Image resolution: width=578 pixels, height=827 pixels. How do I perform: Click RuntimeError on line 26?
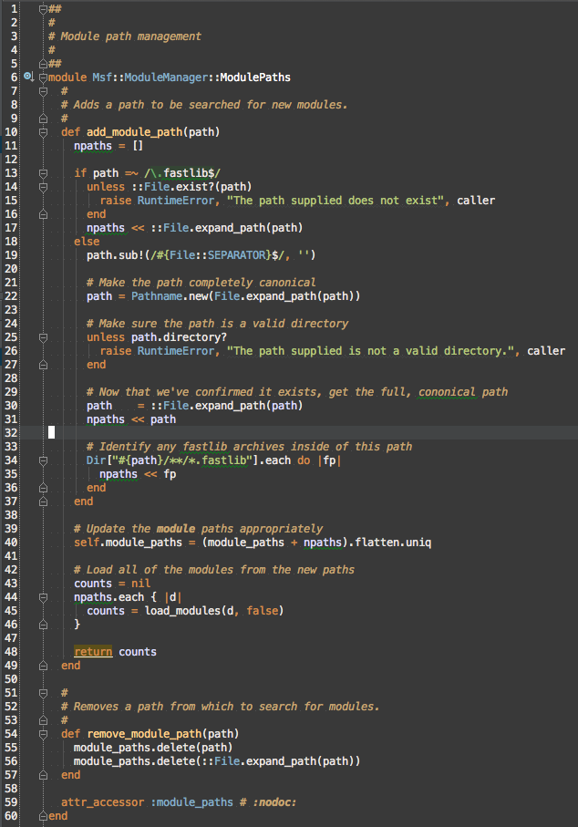click(176, 351)
